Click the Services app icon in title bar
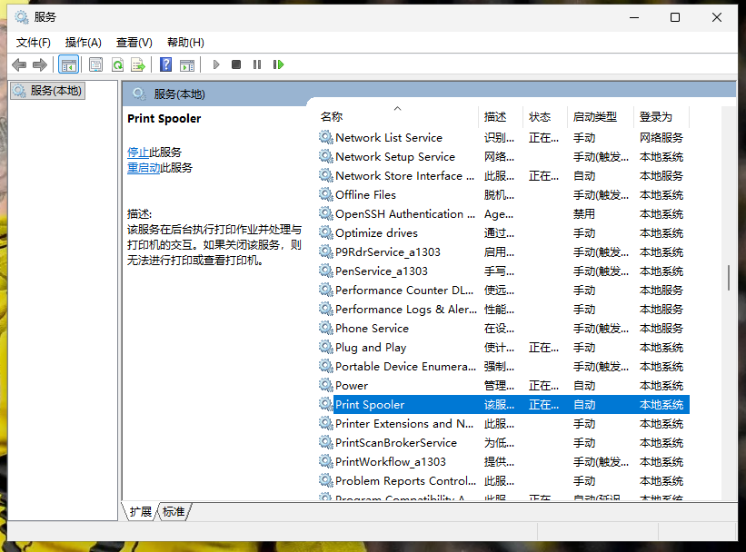Viewport: 746px width, 552px height. (22, 17)
